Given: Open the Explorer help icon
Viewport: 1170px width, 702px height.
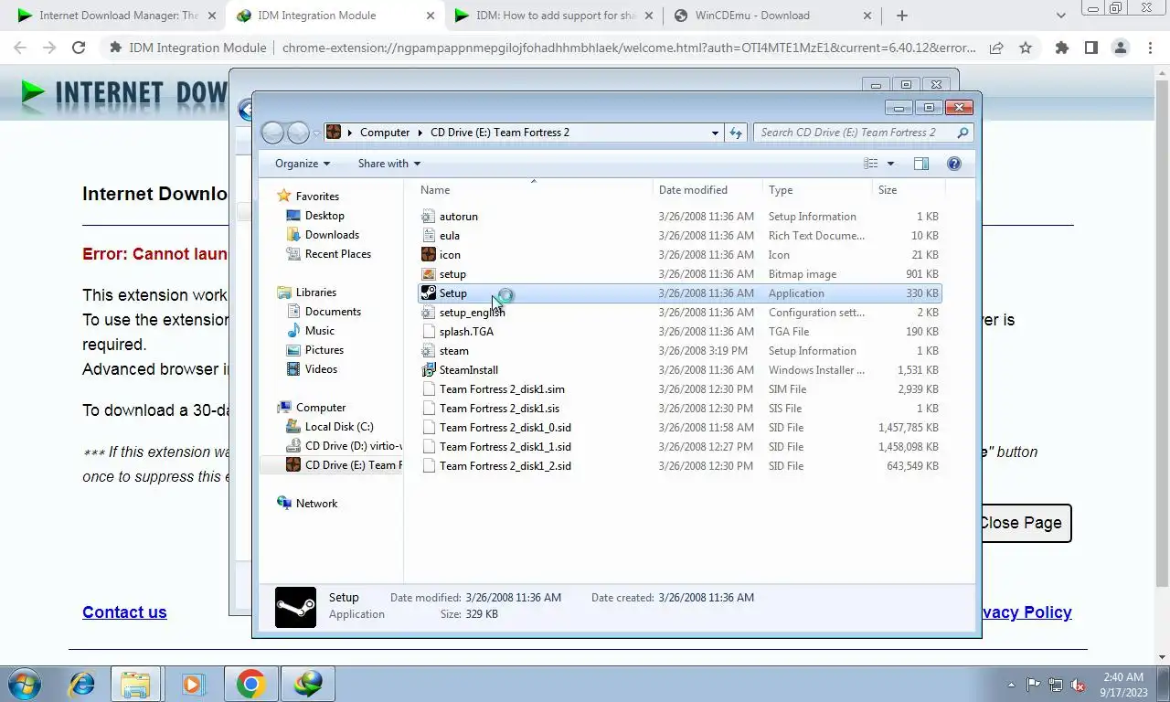Looking at the screenshot, I should pos(954,164).
